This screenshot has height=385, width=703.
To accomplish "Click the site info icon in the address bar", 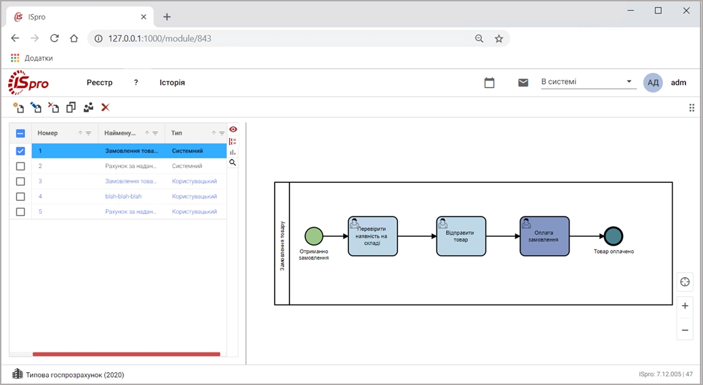I will click(x=98, y=39).
